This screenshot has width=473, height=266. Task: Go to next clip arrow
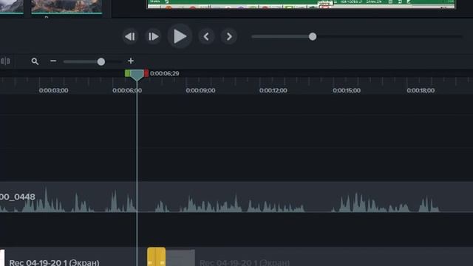229,36
